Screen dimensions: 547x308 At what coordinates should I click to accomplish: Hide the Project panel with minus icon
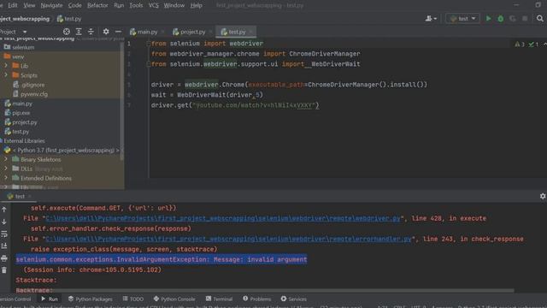[x=118, y=32]
